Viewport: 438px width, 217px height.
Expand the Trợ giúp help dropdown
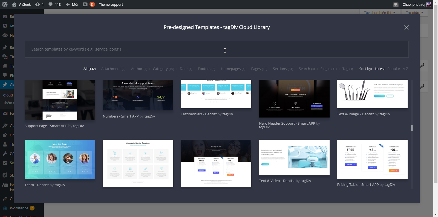(x=414, y=13)
